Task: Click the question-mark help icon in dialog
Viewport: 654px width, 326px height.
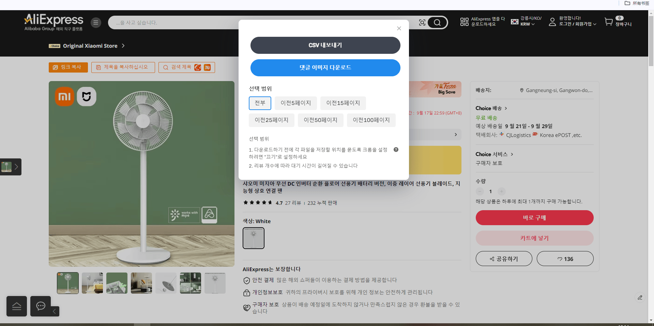Action: tap(396, 150)
